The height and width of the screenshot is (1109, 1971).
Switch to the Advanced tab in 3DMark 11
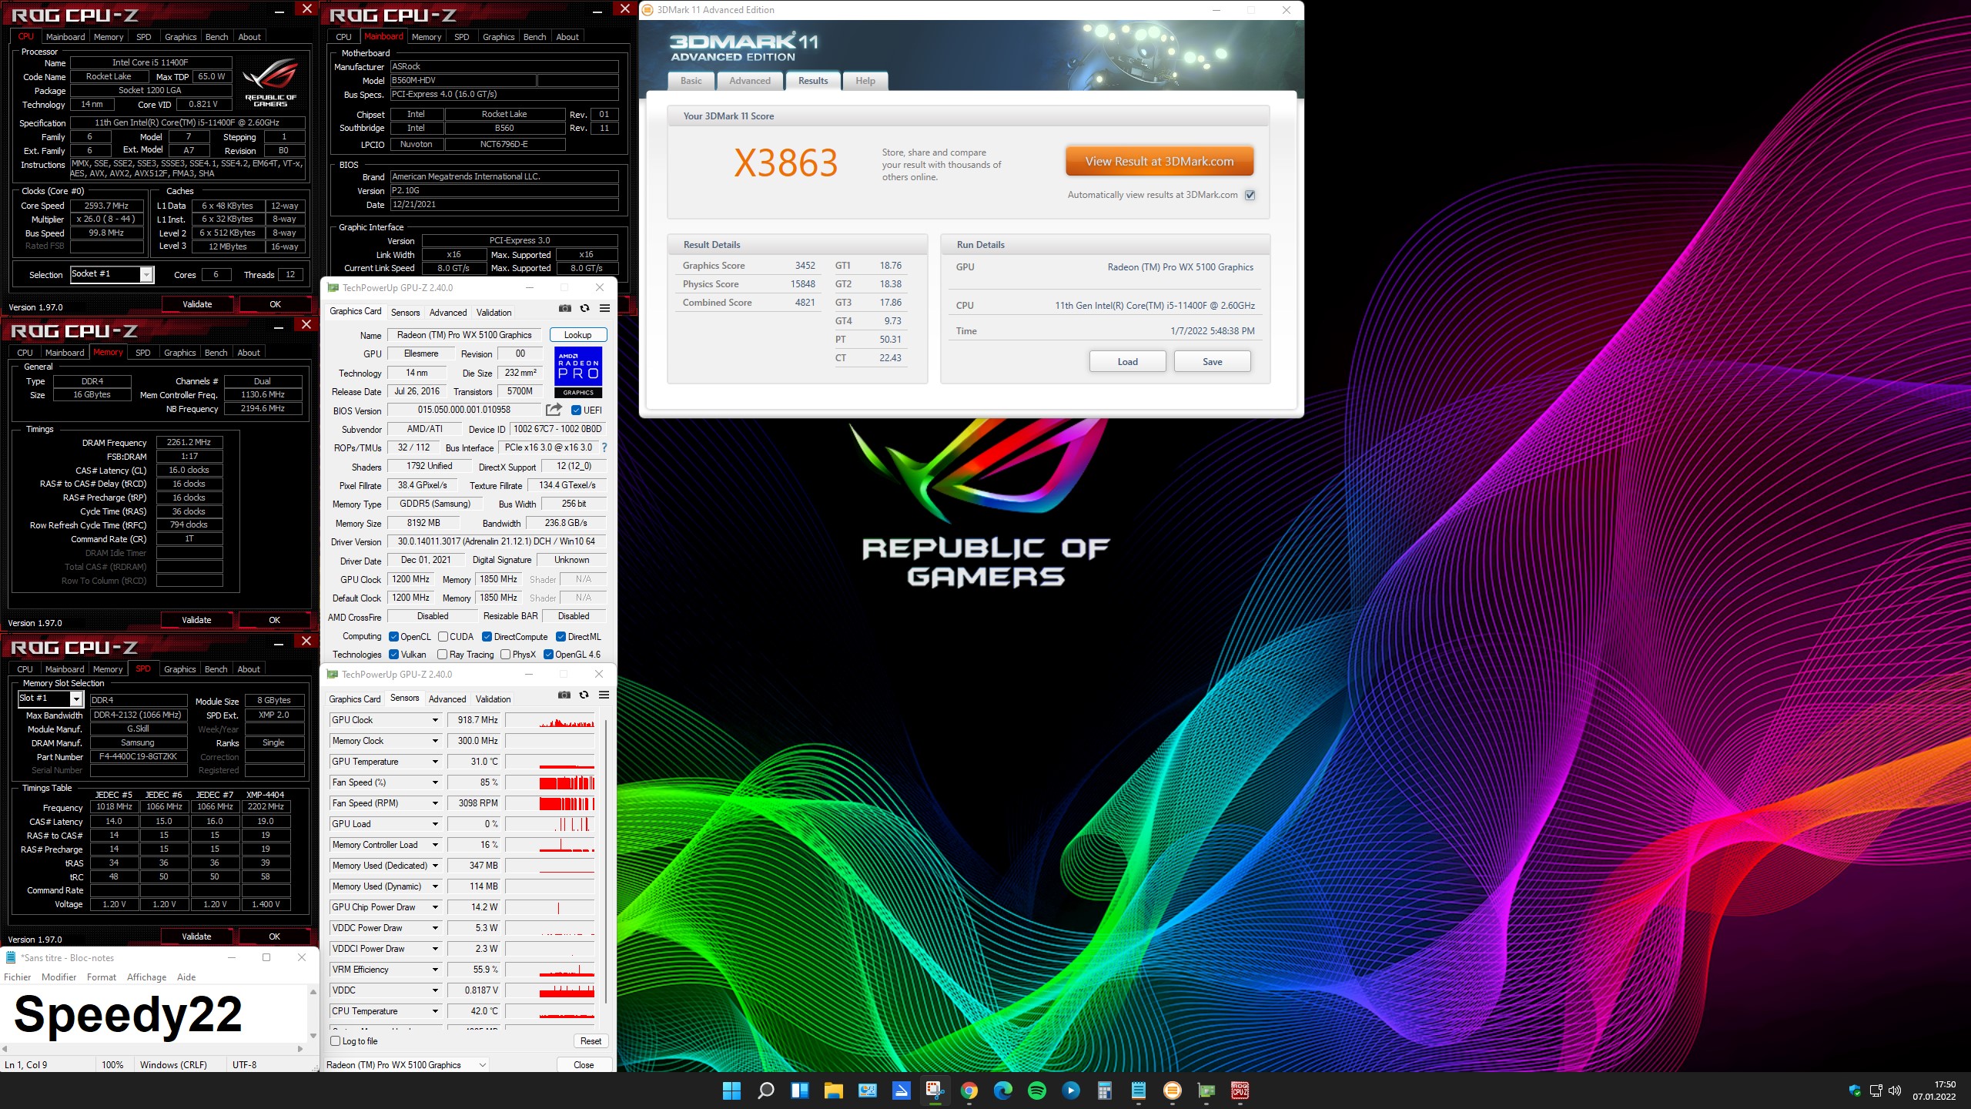750,81
